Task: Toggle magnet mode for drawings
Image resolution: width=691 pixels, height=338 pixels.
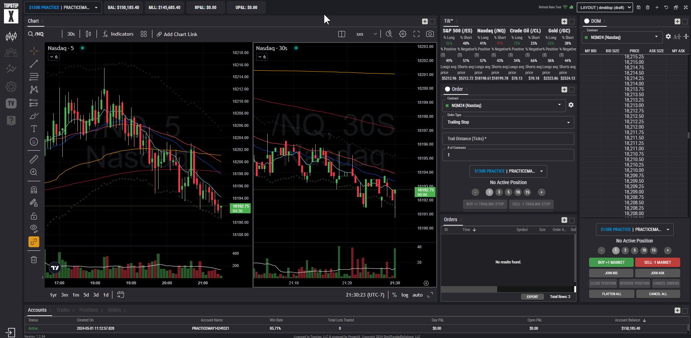Action: click(x=34, y=190)
